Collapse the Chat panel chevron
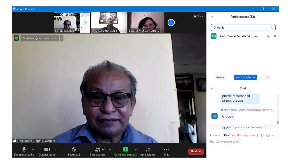 tap(212, 88)
